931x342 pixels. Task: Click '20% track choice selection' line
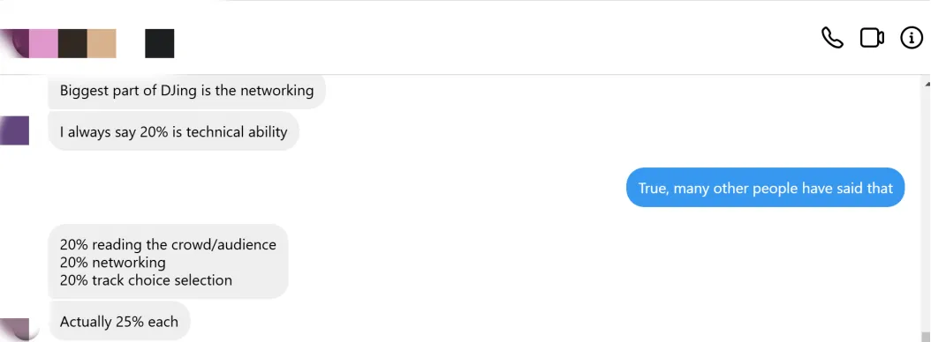click(146, 279)
